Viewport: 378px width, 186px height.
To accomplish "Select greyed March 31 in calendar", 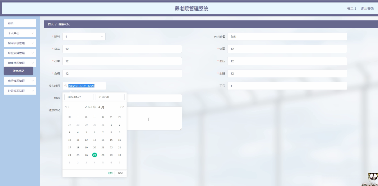I will tap(103, 125).
